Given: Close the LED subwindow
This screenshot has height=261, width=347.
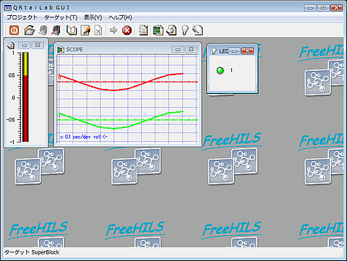Looking at the screenshot, I should [247, 51].
